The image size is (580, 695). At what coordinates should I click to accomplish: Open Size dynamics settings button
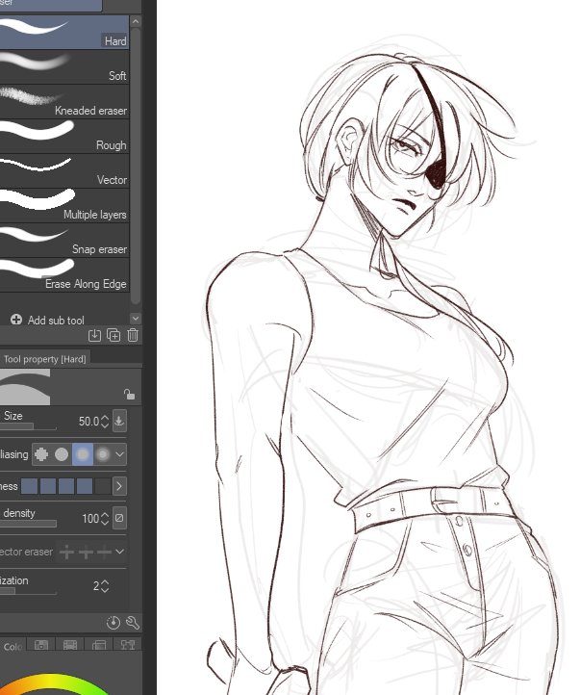click(119, 421)
